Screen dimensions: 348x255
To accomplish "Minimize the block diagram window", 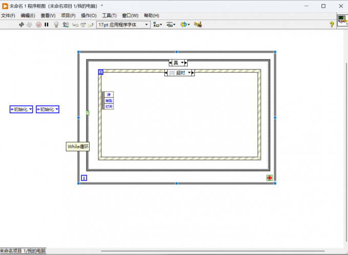I will click(306, 6).
